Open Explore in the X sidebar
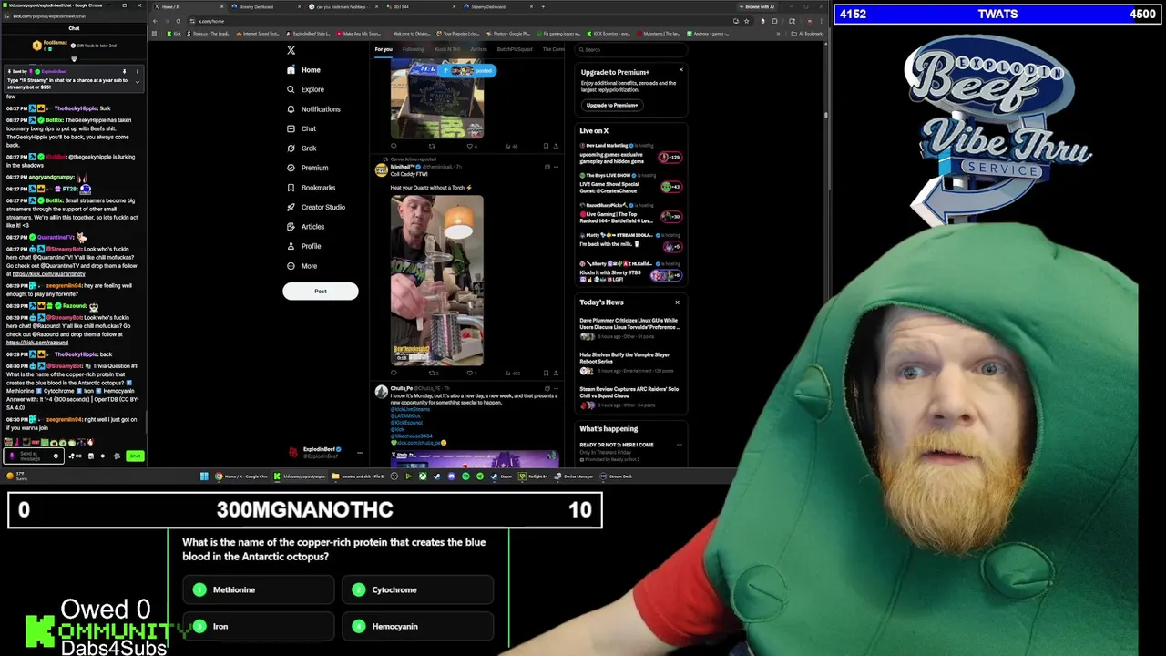This screenshot has width=1166, height=656. pyautogui.click(x=306, y=89)
